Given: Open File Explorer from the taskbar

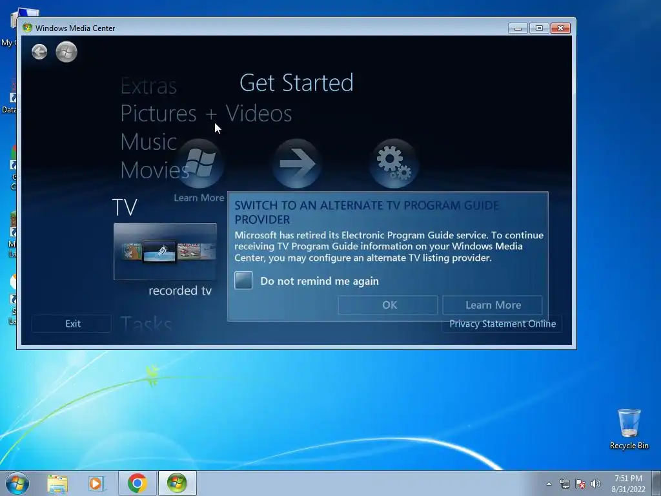Looking at the screenshot, I should [57, 483].
